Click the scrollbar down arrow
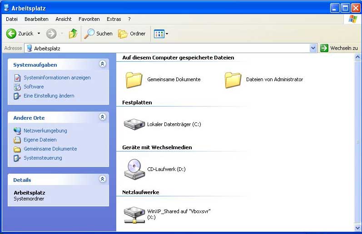Viewport: 362px width, 234px height. [357, 228]
